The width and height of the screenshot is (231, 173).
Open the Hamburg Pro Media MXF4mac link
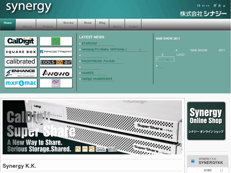click(111, 49)
